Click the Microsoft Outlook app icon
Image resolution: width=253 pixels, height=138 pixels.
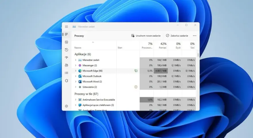(x=80, y=76)
